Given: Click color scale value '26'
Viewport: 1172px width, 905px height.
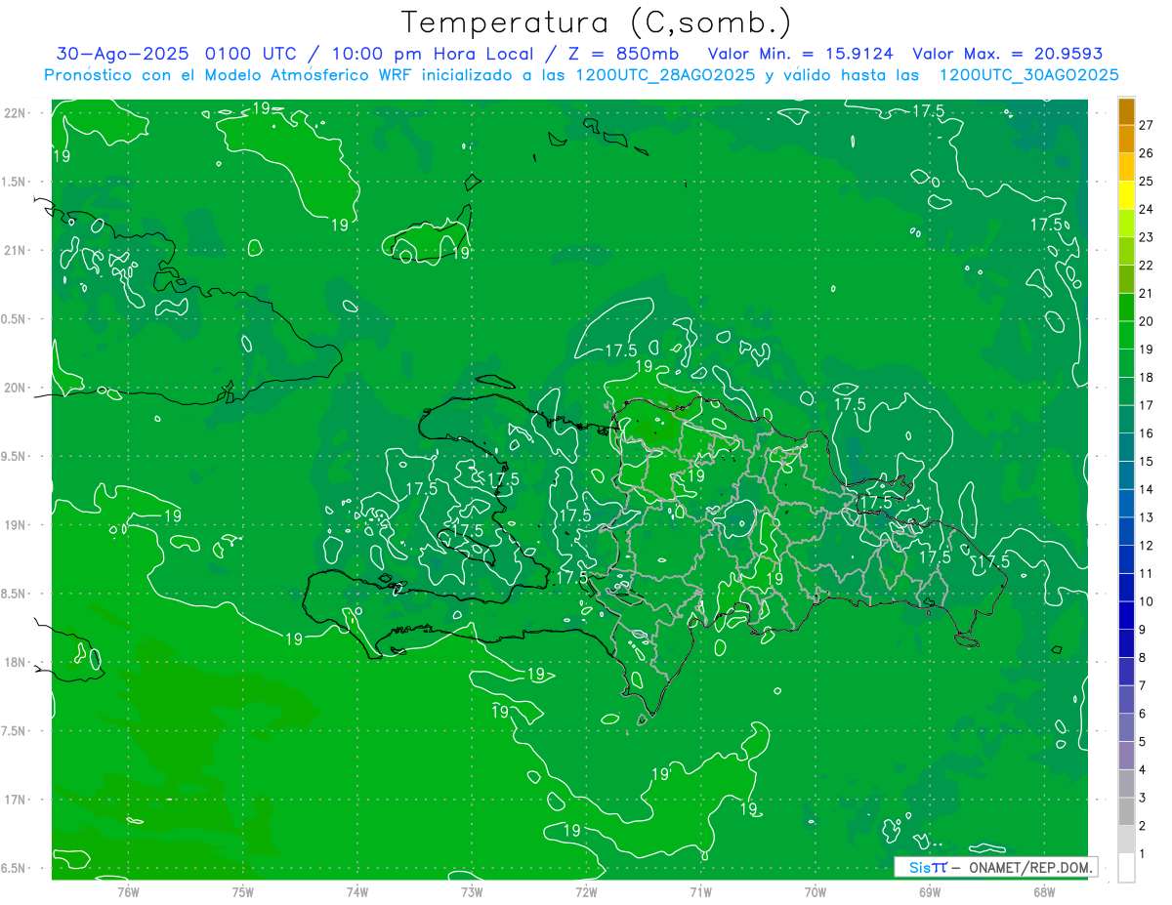Looking at the screenshot, I should 1146,153.
